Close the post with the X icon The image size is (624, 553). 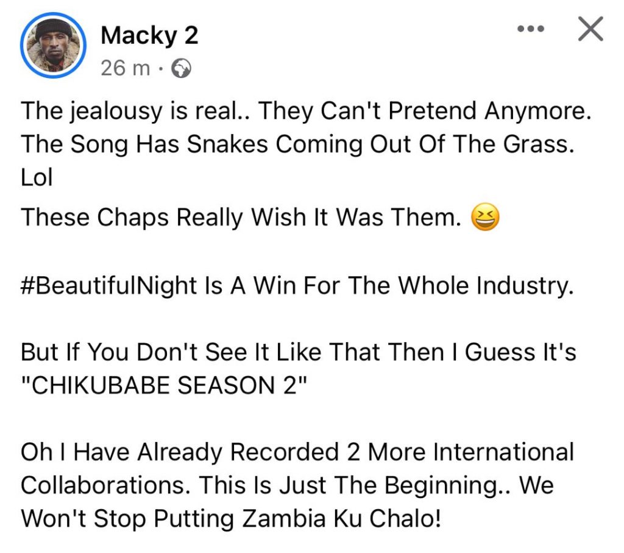[590, 29]
